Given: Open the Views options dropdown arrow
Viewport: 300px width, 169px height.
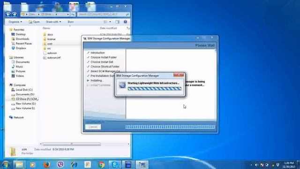Looking at the screenshot, I should 110,22.
